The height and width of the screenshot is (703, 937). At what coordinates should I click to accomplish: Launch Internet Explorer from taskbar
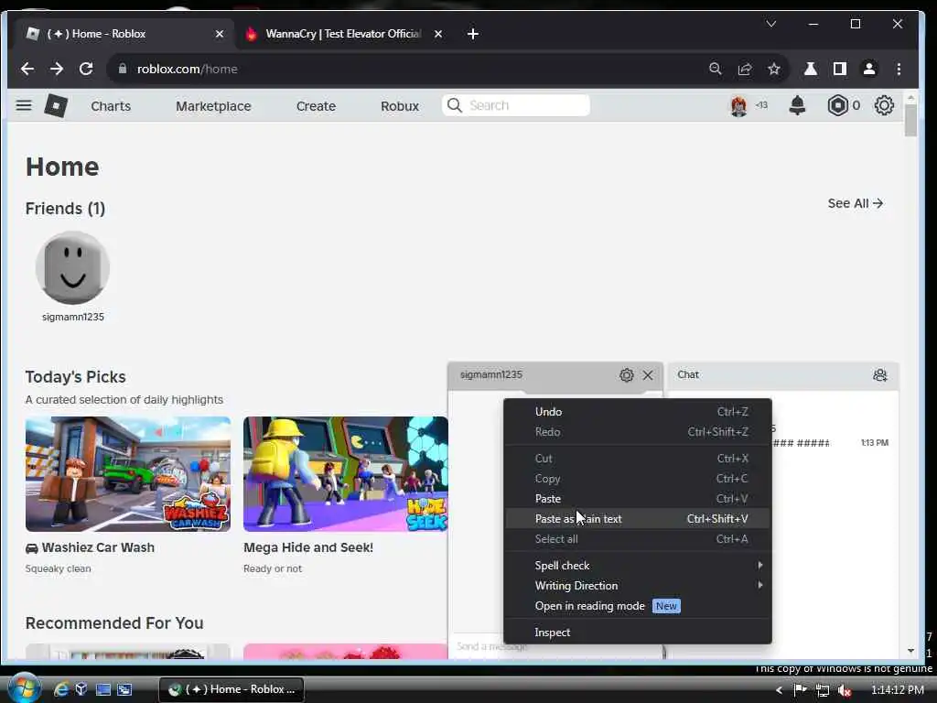coord(61,689)
